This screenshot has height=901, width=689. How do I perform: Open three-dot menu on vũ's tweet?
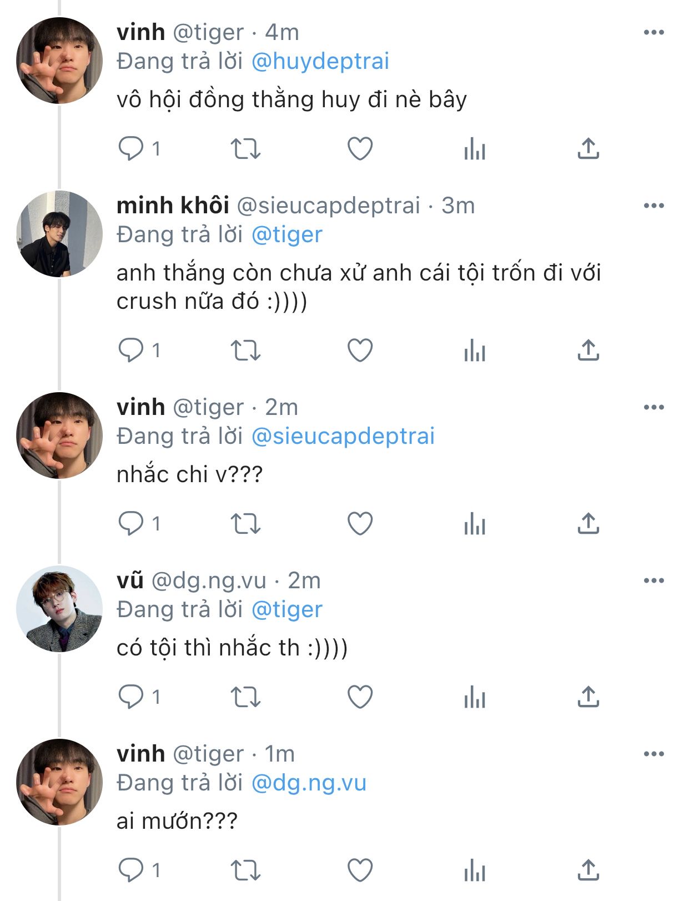tap(653, 580)
